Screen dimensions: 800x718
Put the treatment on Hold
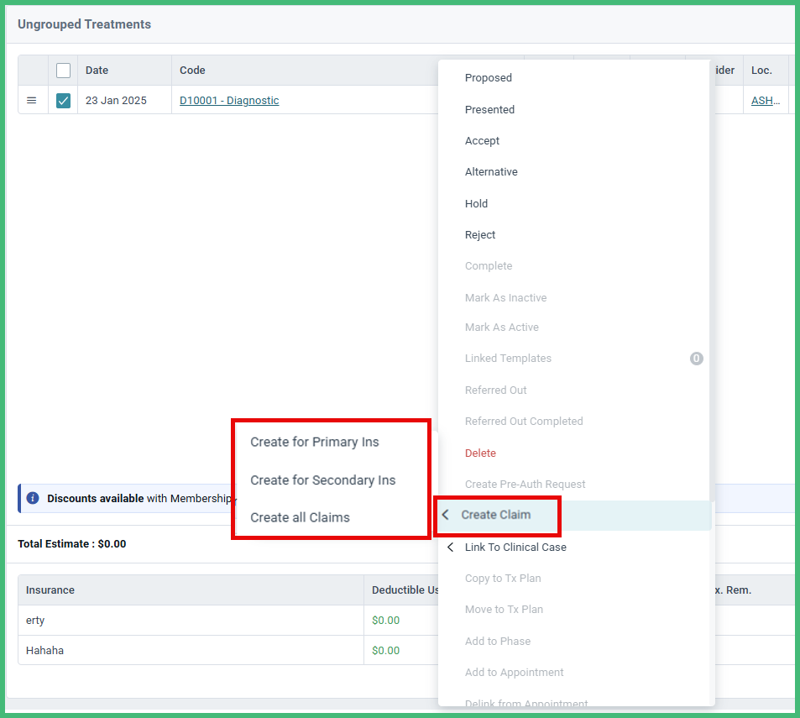476,203
